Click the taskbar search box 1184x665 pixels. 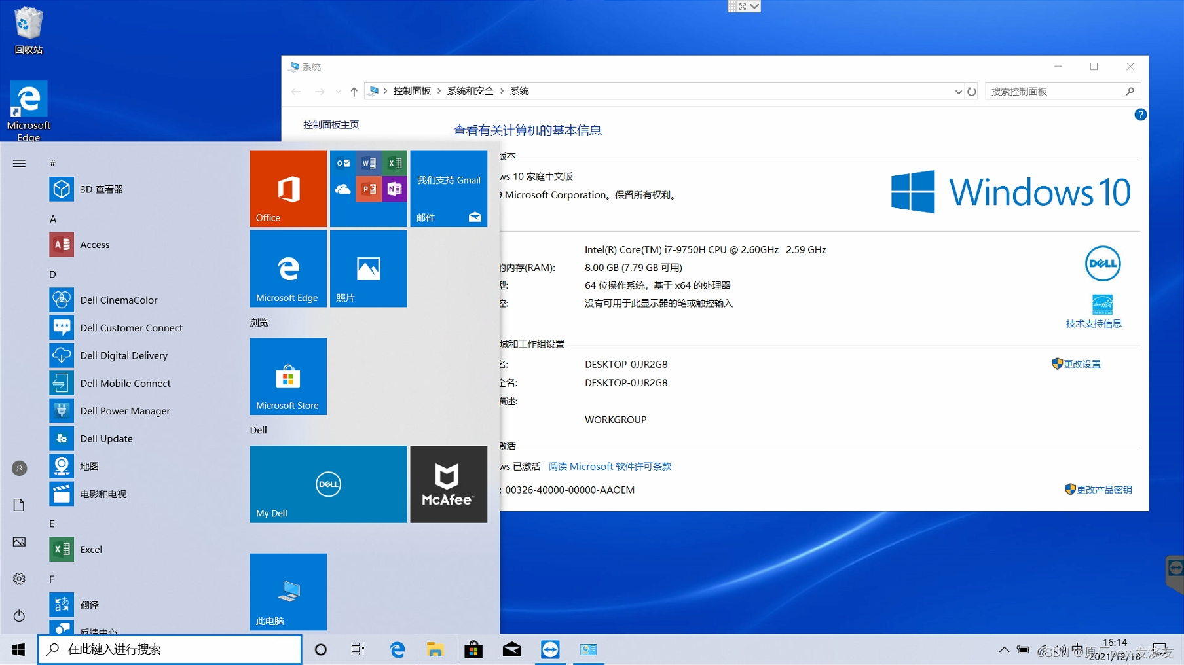coord(170,649)
